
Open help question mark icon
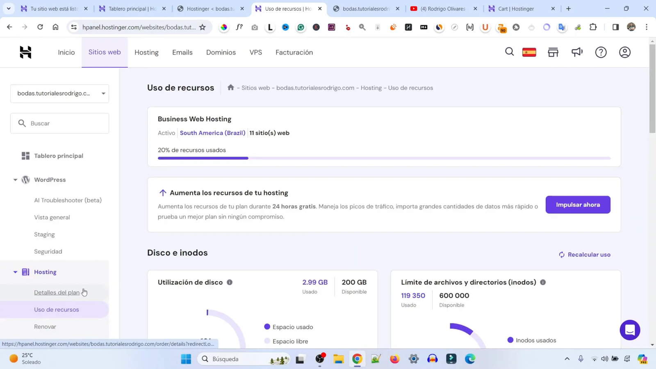(601, 52)
